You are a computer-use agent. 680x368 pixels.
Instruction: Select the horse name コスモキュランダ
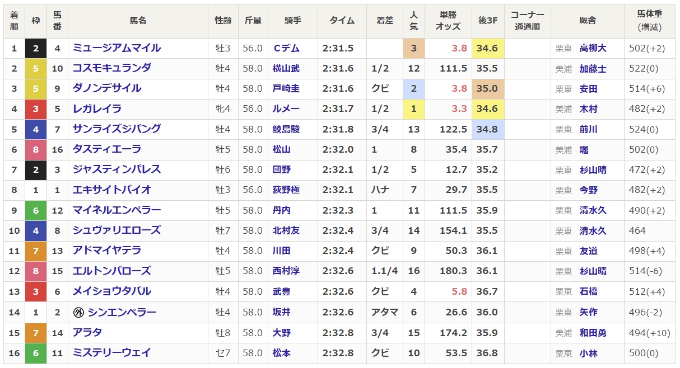(x=111, y=68)
